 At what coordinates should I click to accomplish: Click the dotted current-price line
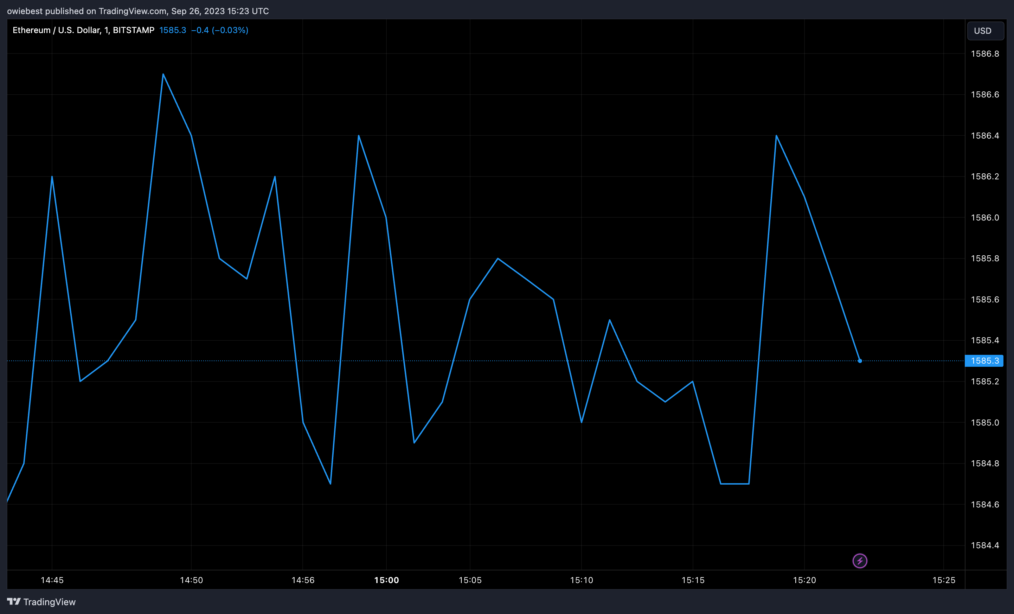pyautogui.click(x=494, y=361)
